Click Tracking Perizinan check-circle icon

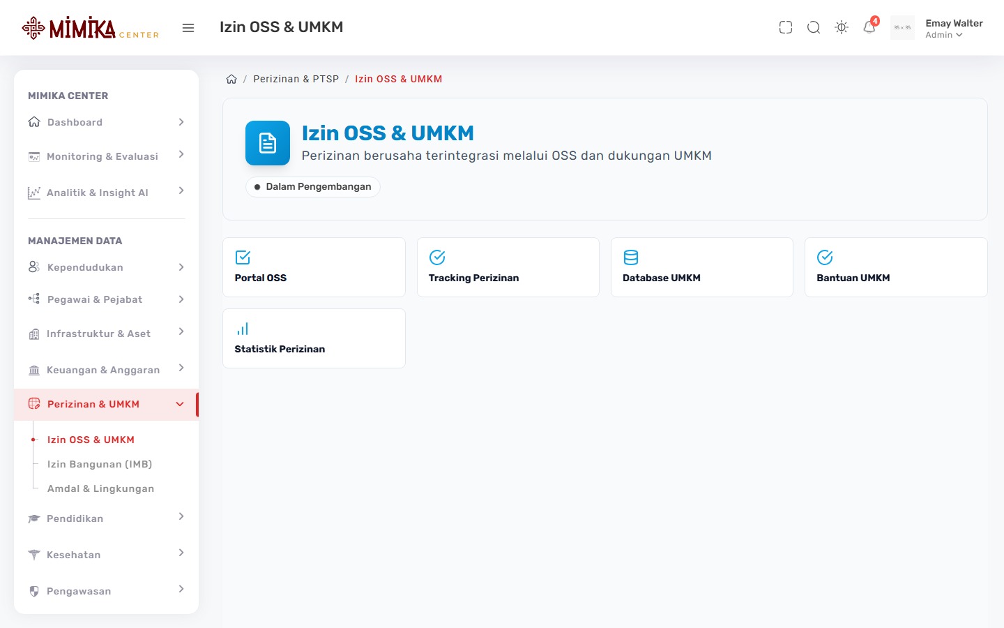point(437,257)
